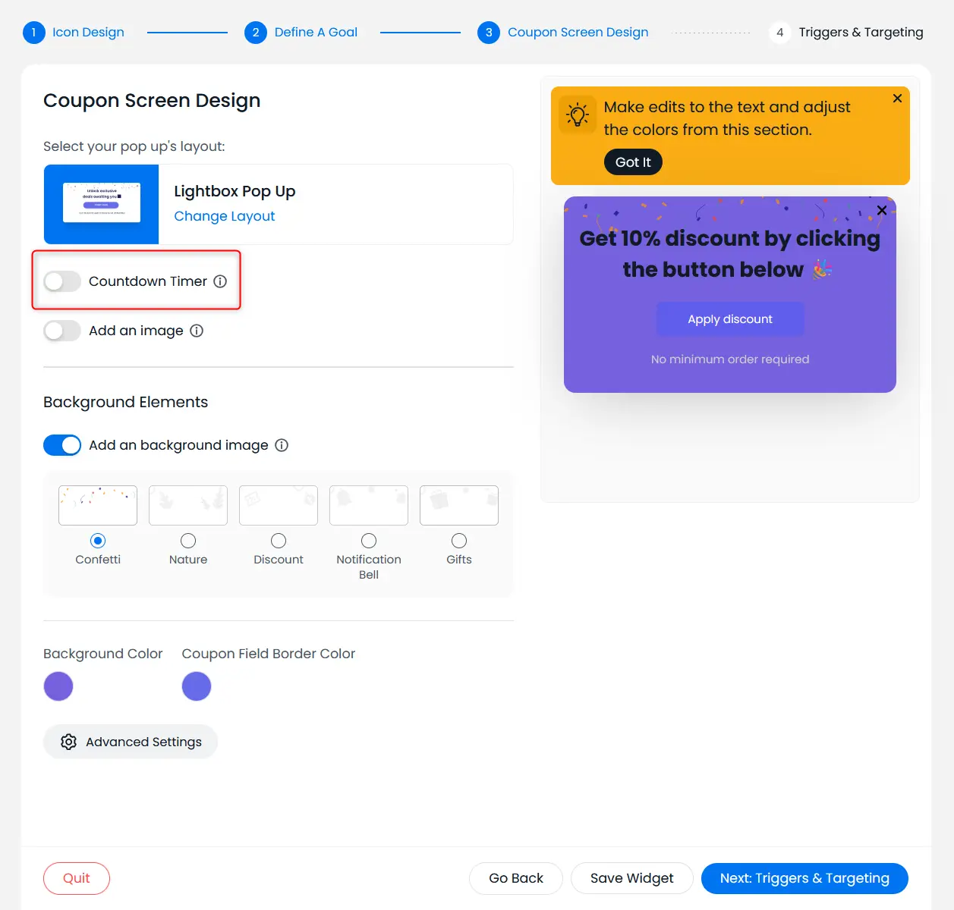
Task: Click the step 1 circle icon
Action: click(34, 33)
